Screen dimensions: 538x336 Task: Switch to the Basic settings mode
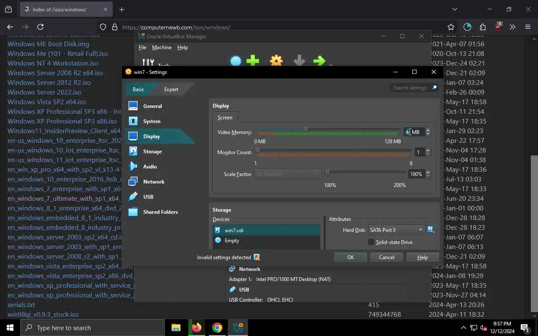[138, 89]
